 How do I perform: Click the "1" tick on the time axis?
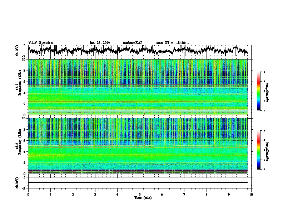coord(51,194)
